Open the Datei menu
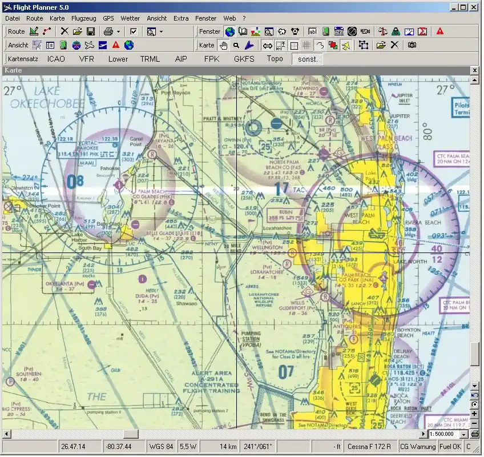The image size is (484, 457). tap(13, 18)
